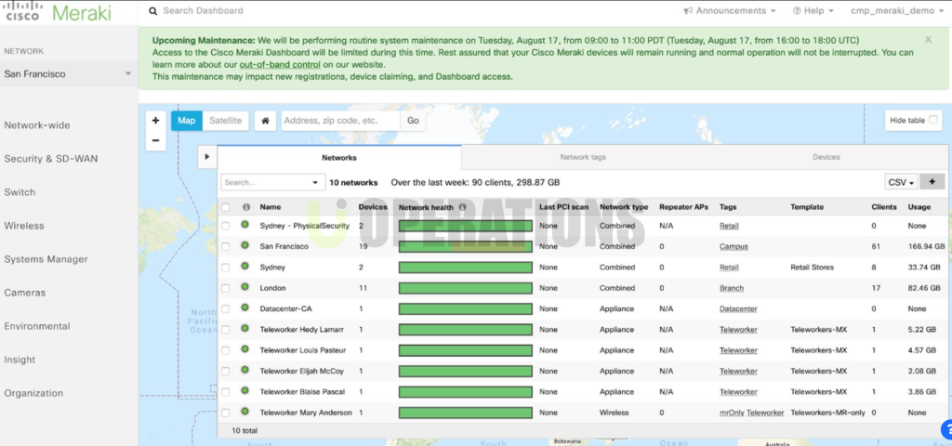Image resolution: width=952 pixels, height=446 pixels.
Task: Click the Sydney network health bar
Action: click(x=466, y=268)
